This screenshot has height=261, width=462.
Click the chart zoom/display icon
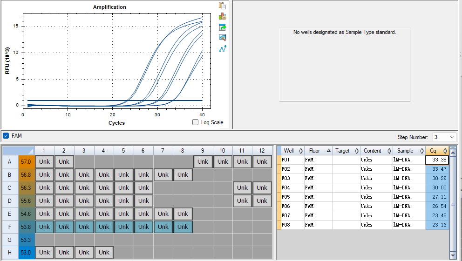223,38
